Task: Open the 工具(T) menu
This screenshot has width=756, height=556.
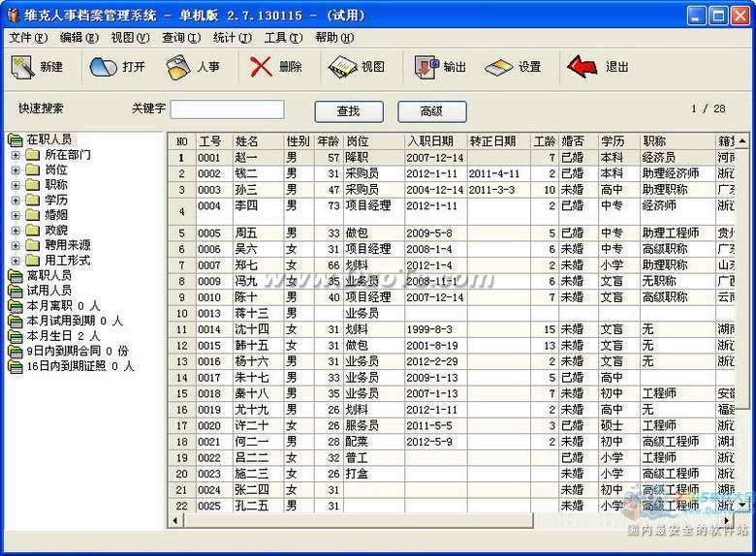Action: (x=283, y=38)
